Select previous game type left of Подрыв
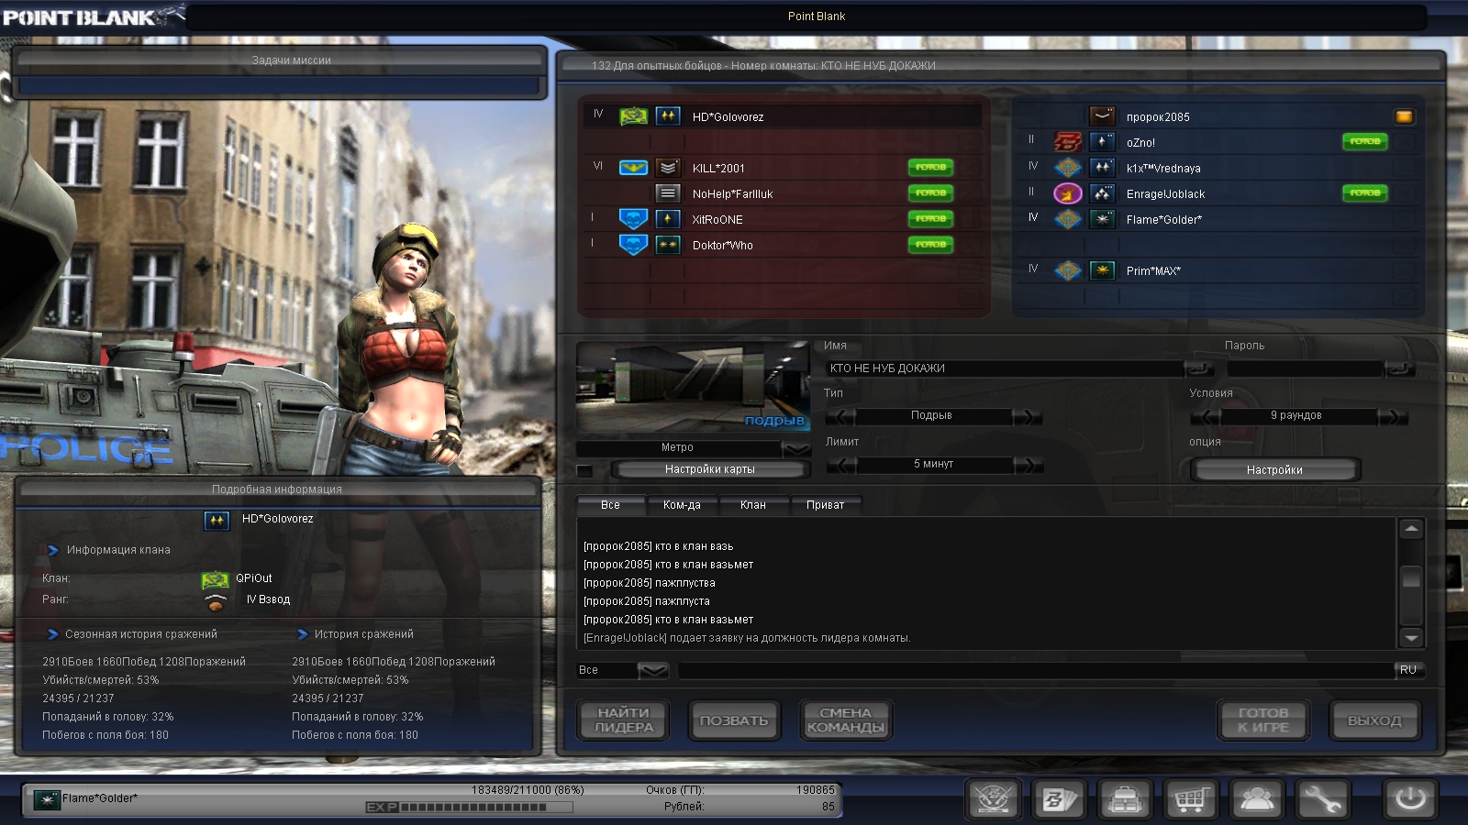1468x825 pixels. click(840, 416)
